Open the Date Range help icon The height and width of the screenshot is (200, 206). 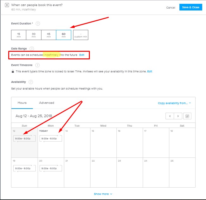point(32,49)
